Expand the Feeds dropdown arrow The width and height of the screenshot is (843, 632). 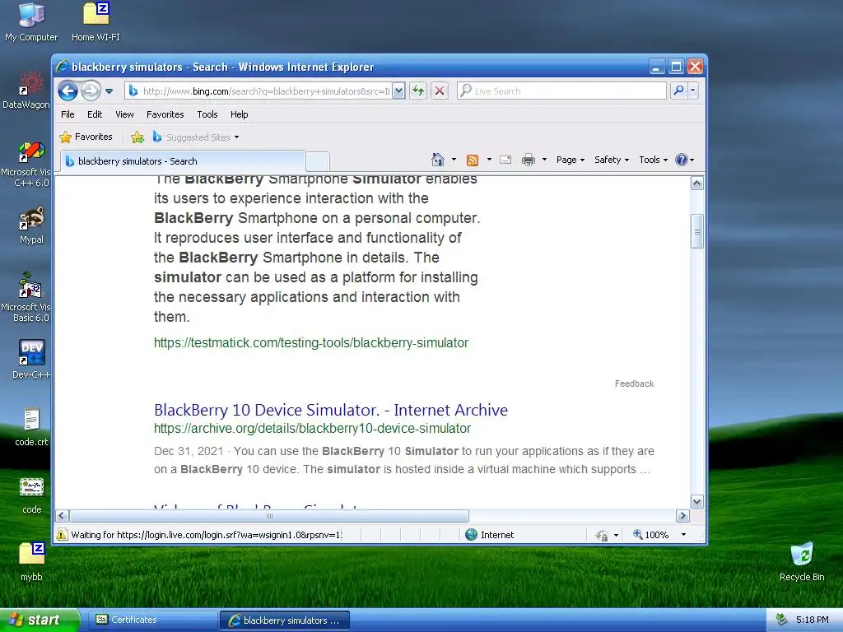point(489,160)
